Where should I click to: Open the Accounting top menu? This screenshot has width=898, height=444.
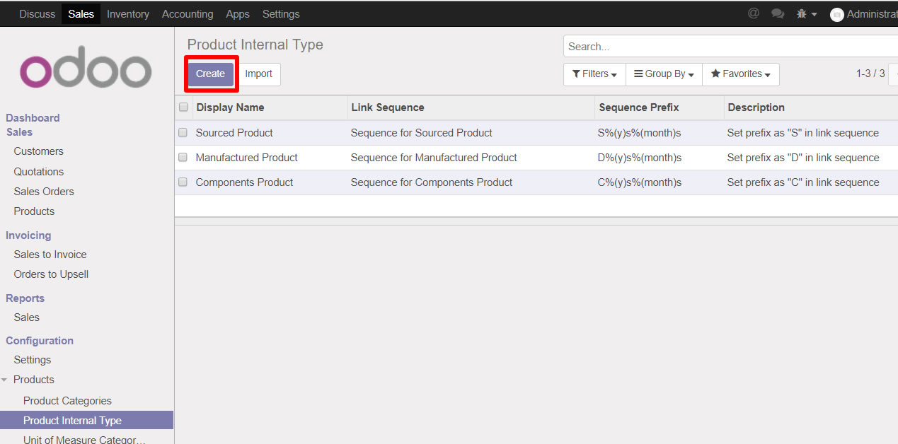tap(188, 14)
